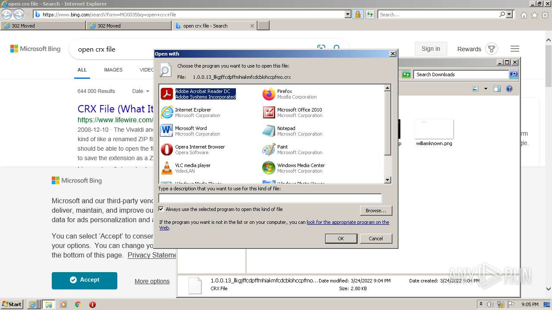
Task: Open IE home page icon
Action: pyautogui.click(x=524, y=15)
